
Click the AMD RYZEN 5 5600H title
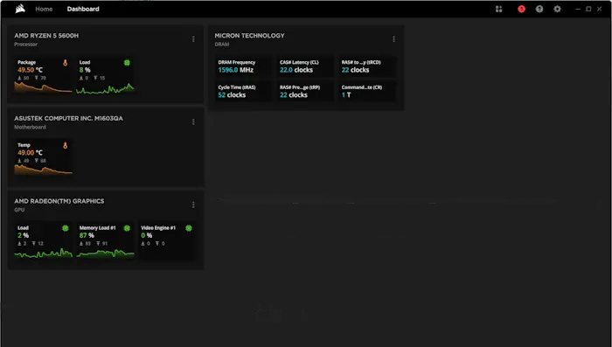point(46,36)
